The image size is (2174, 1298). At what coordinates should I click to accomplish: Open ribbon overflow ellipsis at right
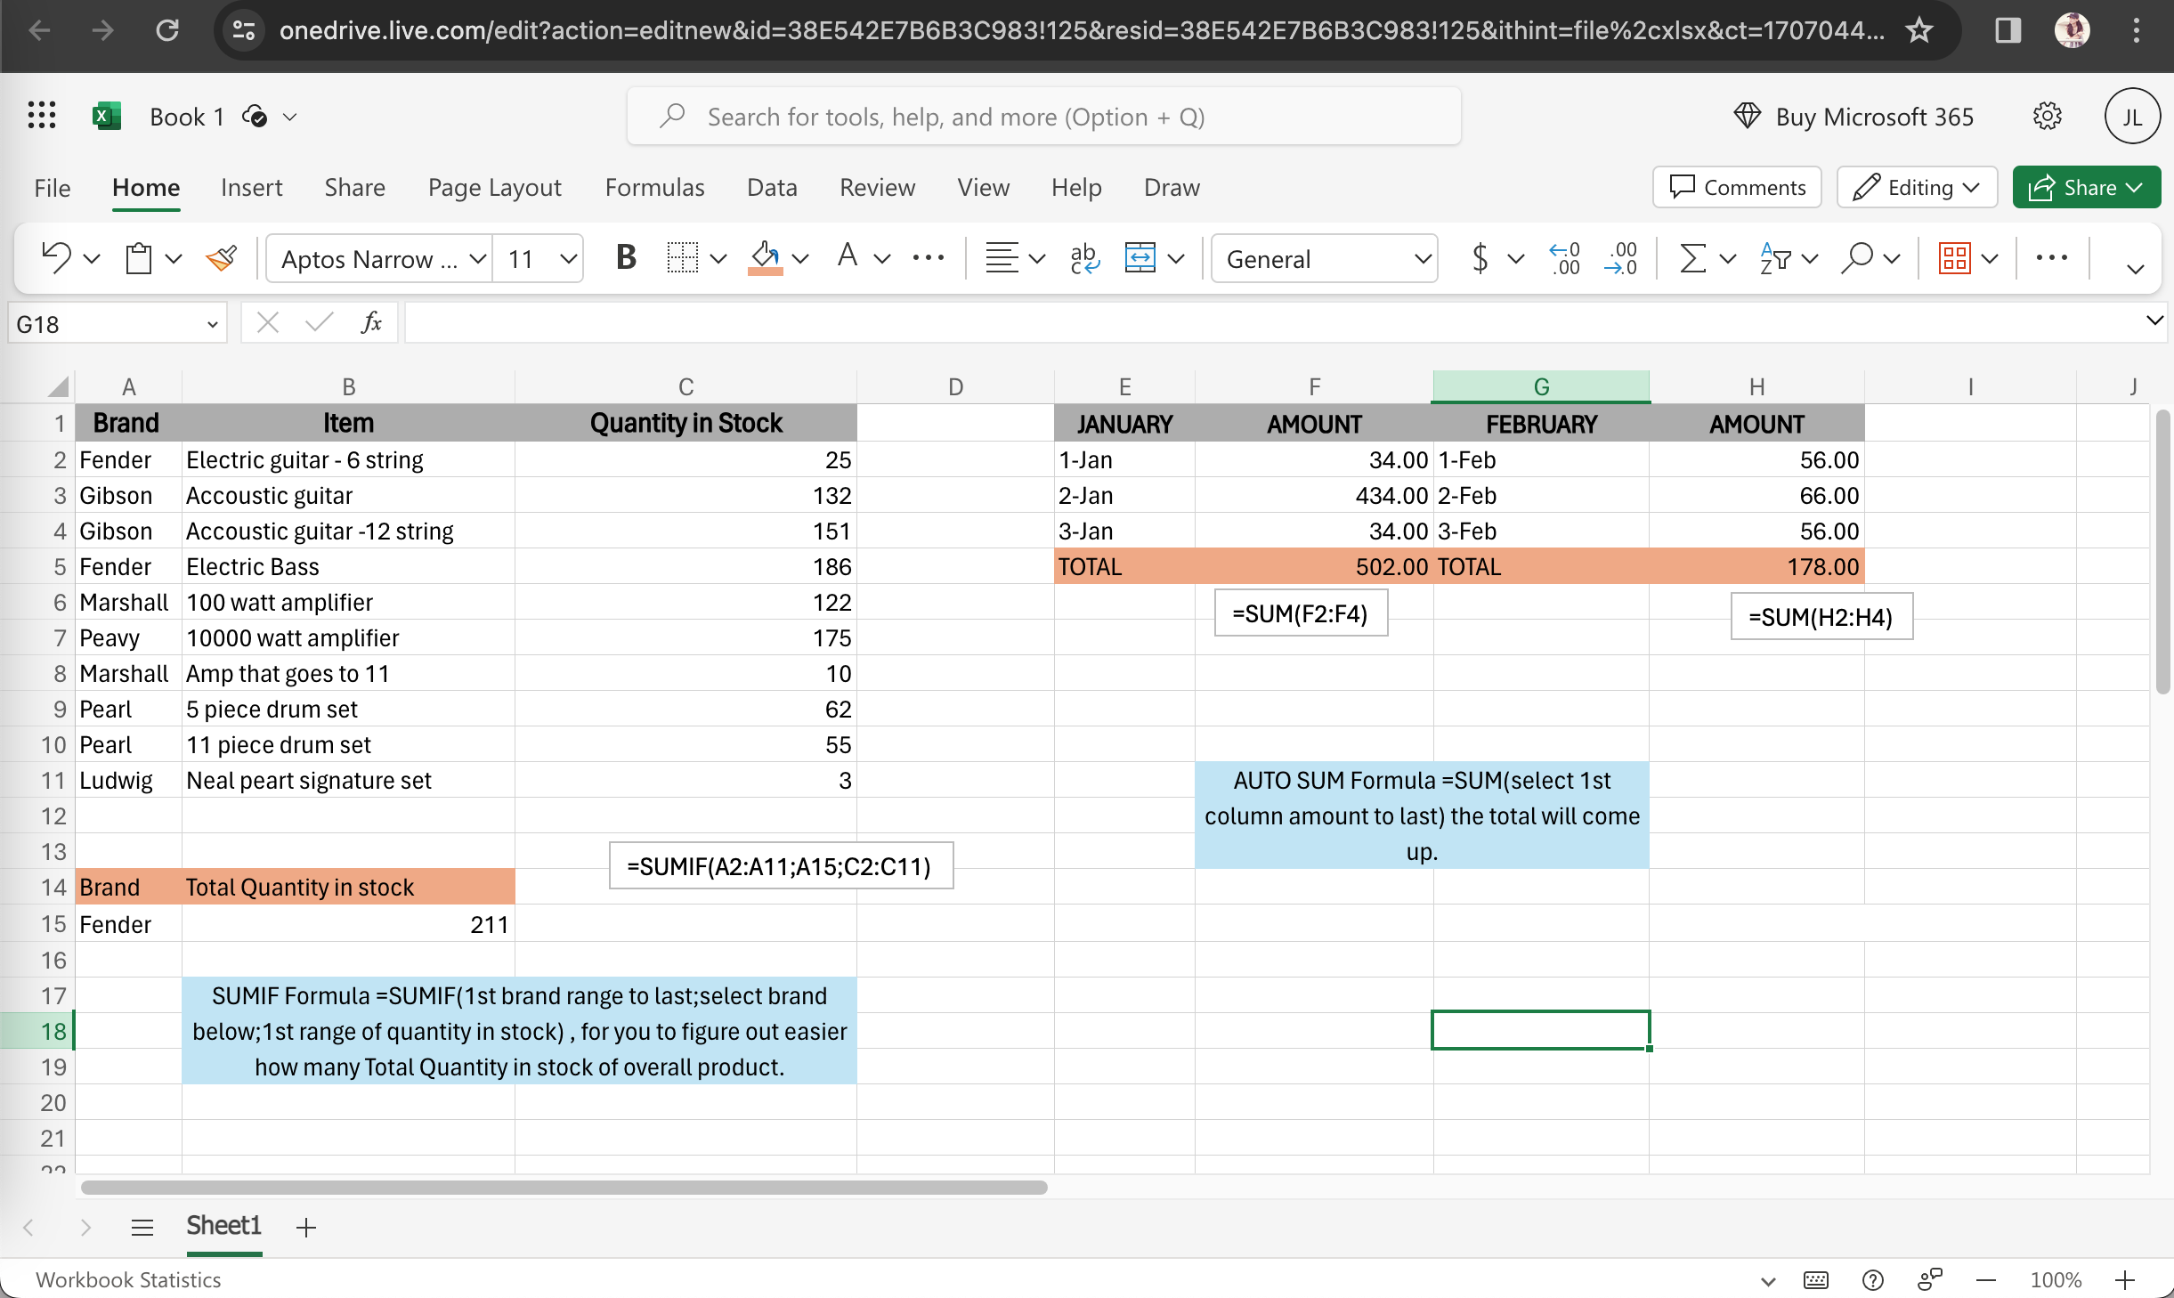[x=2051, y=258]
